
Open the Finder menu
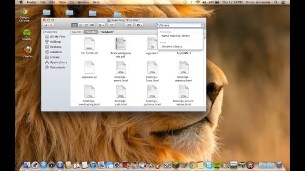pos(31,2)
